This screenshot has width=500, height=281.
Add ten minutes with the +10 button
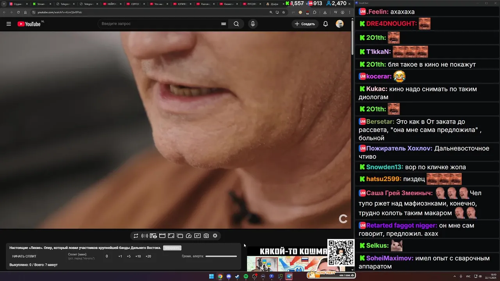(x=138, y=256)
